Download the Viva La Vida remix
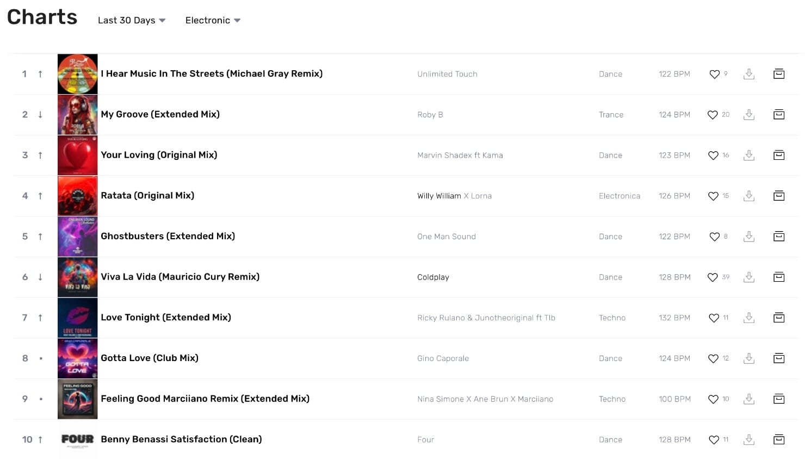Screen dimensions: 805x459 pos(748,277)
